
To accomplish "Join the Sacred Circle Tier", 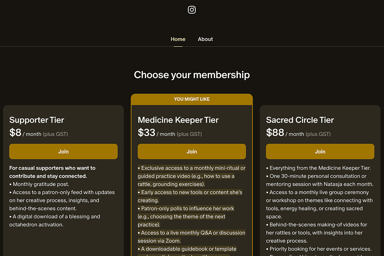I will [320, 152].
